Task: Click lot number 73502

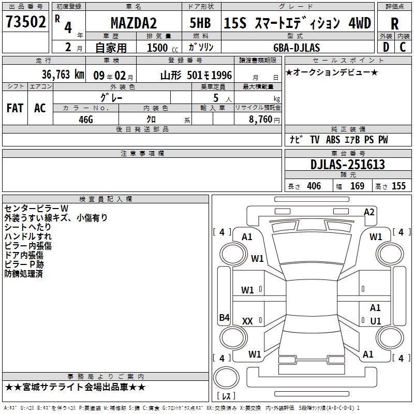Action: 25,22
